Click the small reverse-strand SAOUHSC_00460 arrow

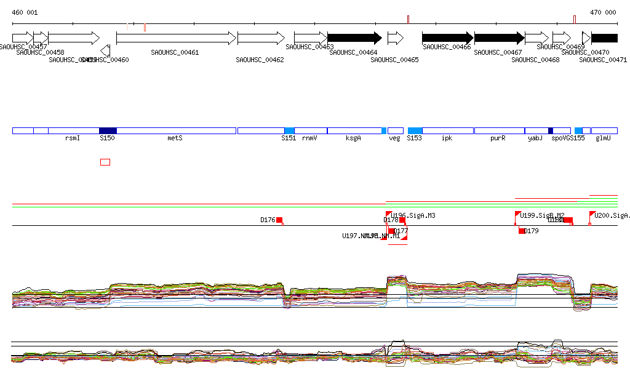[x=105, y=50]
